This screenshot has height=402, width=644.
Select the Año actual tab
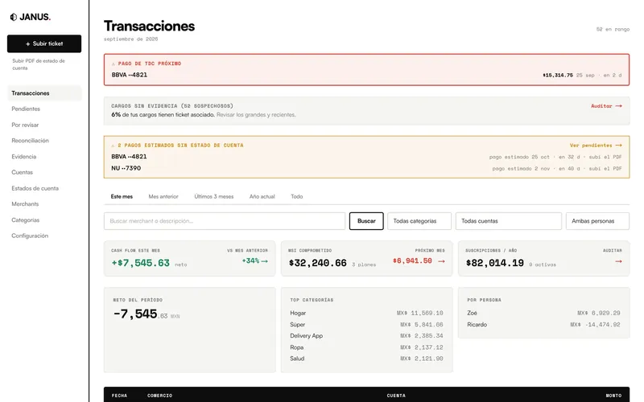(x=262, y=196)
